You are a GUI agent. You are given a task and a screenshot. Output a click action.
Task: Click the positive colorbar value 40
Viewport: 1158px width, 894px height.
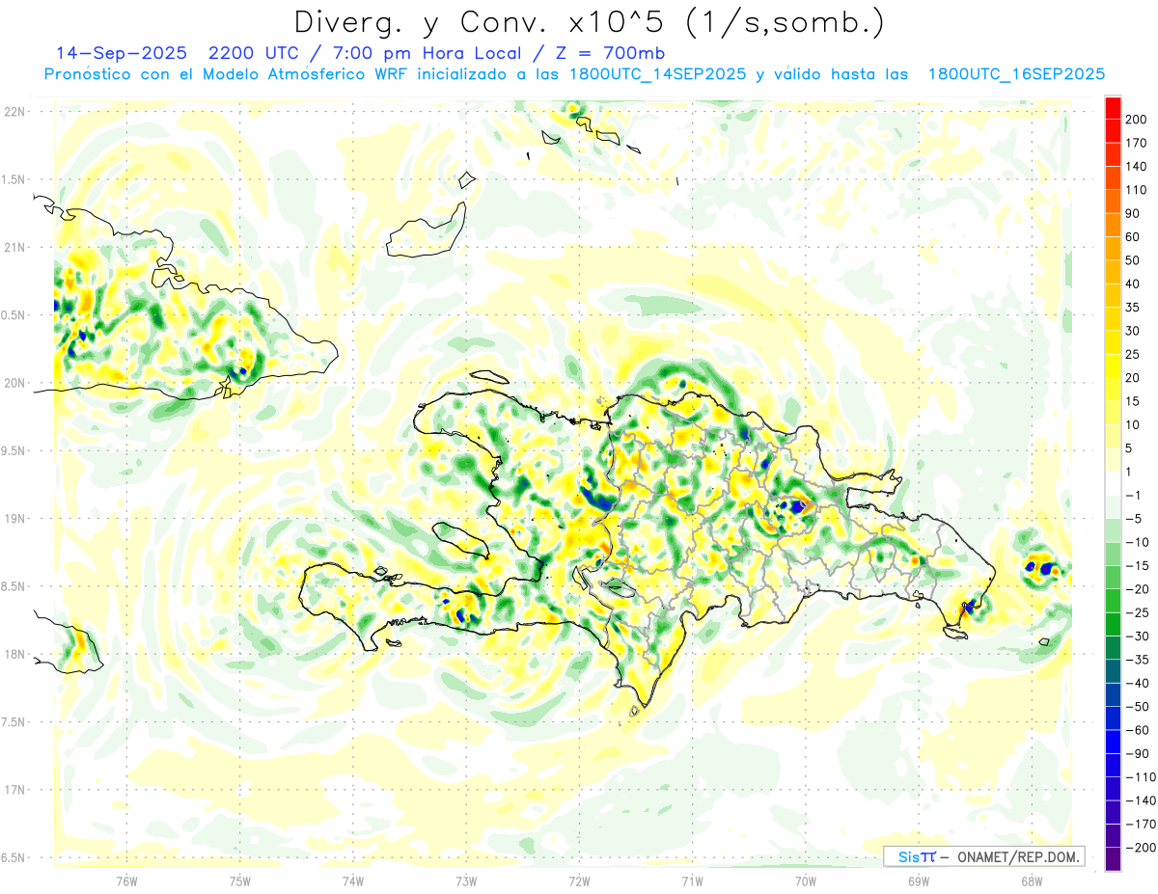point(1133,284)
